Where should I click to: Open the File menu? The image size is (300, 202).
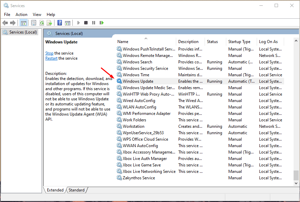(7, 15)
